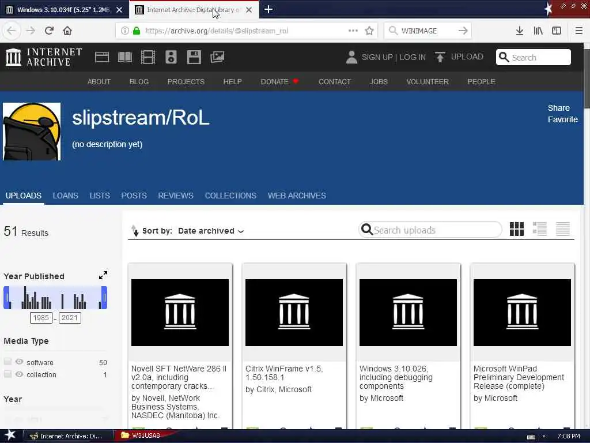Switch to compact list view
This screenshot has height=443, width=590.
pyautogui.click(x=563, y=228)
